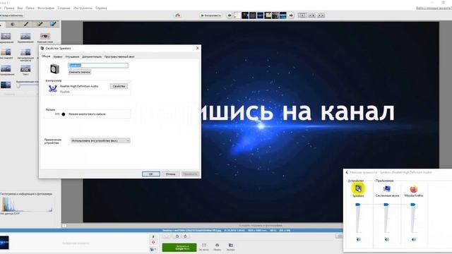Open the Фотография menu
Image resolution: width=452 pixels, height=254 pixels.
click(46, 8)
